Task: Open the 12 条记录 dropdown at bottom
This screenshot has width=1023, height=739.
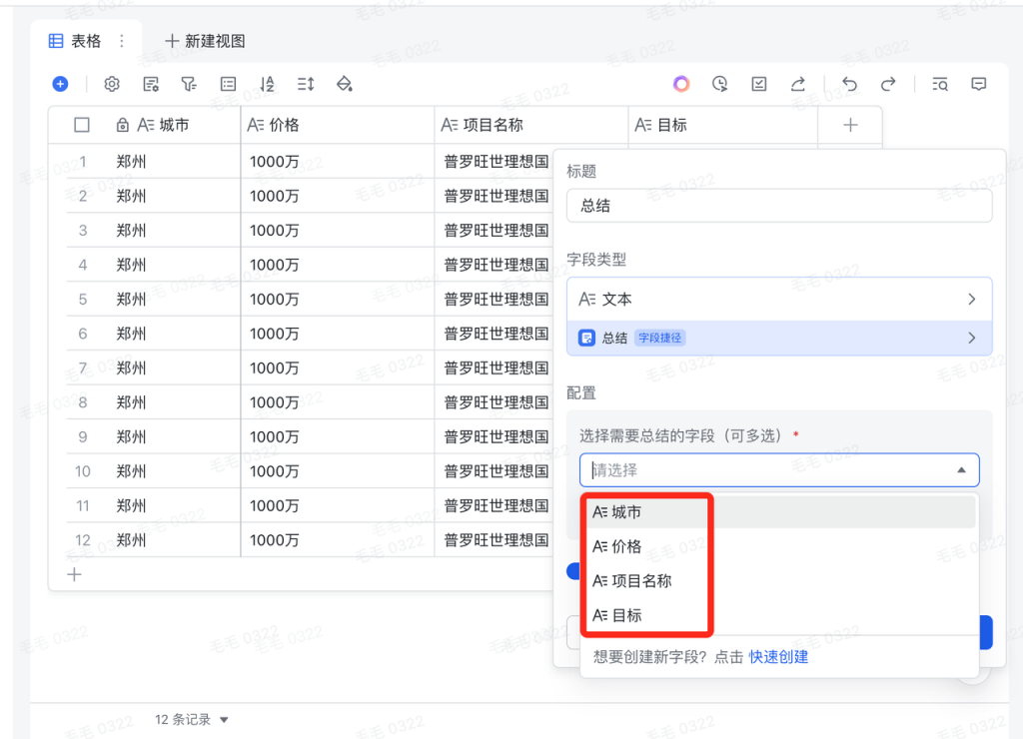Action: 191,719
